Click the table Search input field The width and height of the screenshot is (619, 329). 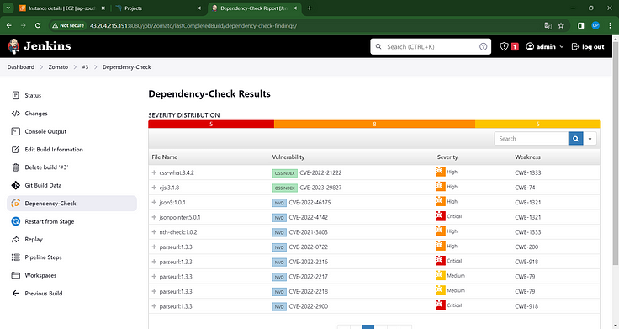[x=531, y=139]
